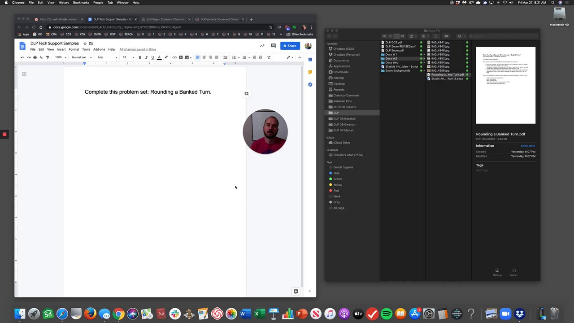Screen dimensions: 574x323
Task: Open the Tools menu in Google Docs
Action: (x=86, y=49)
